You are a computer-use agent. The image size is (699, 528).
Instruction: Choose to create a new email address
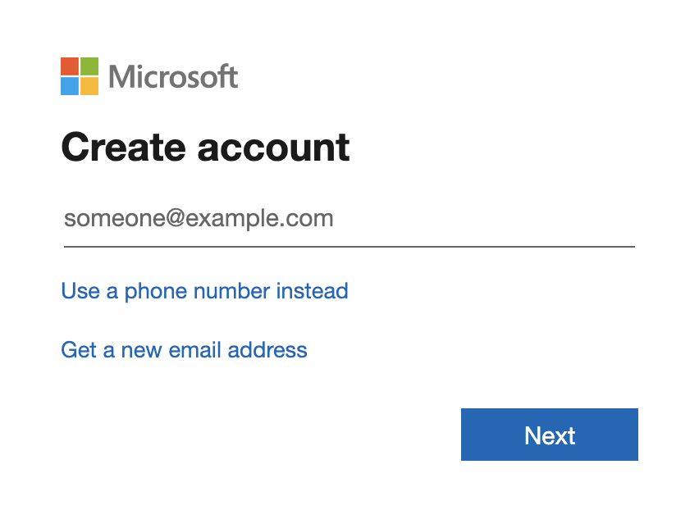(184, 350)
